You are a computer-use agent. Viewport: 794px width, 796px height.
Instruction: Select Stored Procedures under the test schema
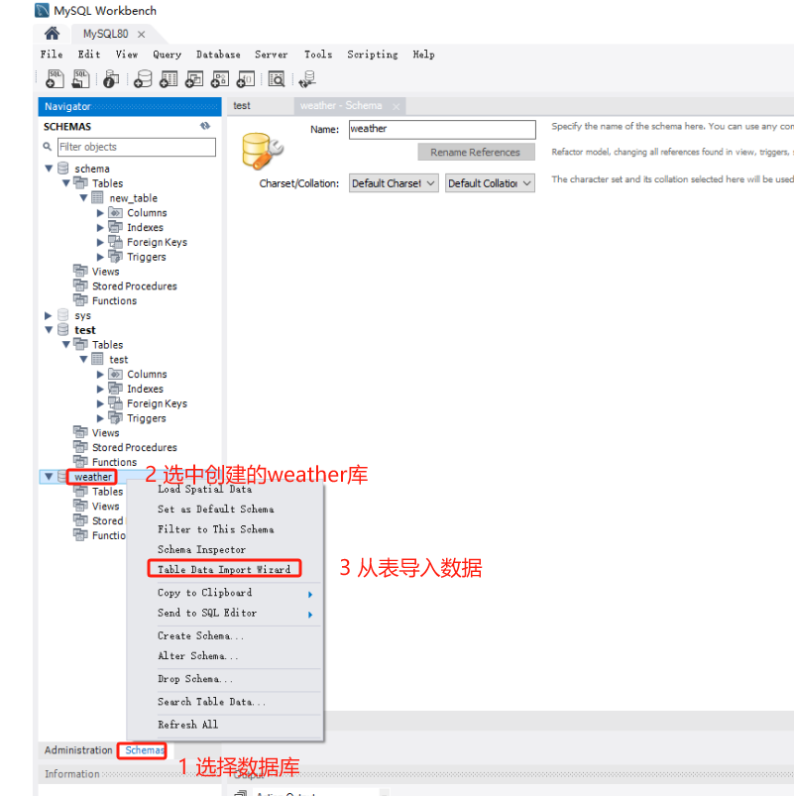point(134,447)
